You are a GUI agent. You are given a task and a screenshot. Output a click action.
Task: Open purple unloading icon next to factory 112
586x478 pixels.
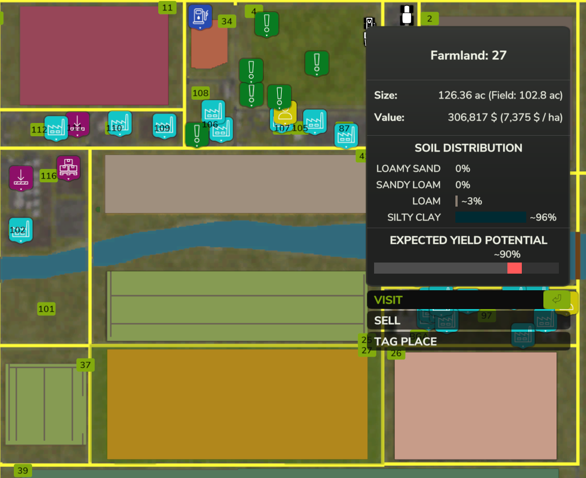(77, 124)
